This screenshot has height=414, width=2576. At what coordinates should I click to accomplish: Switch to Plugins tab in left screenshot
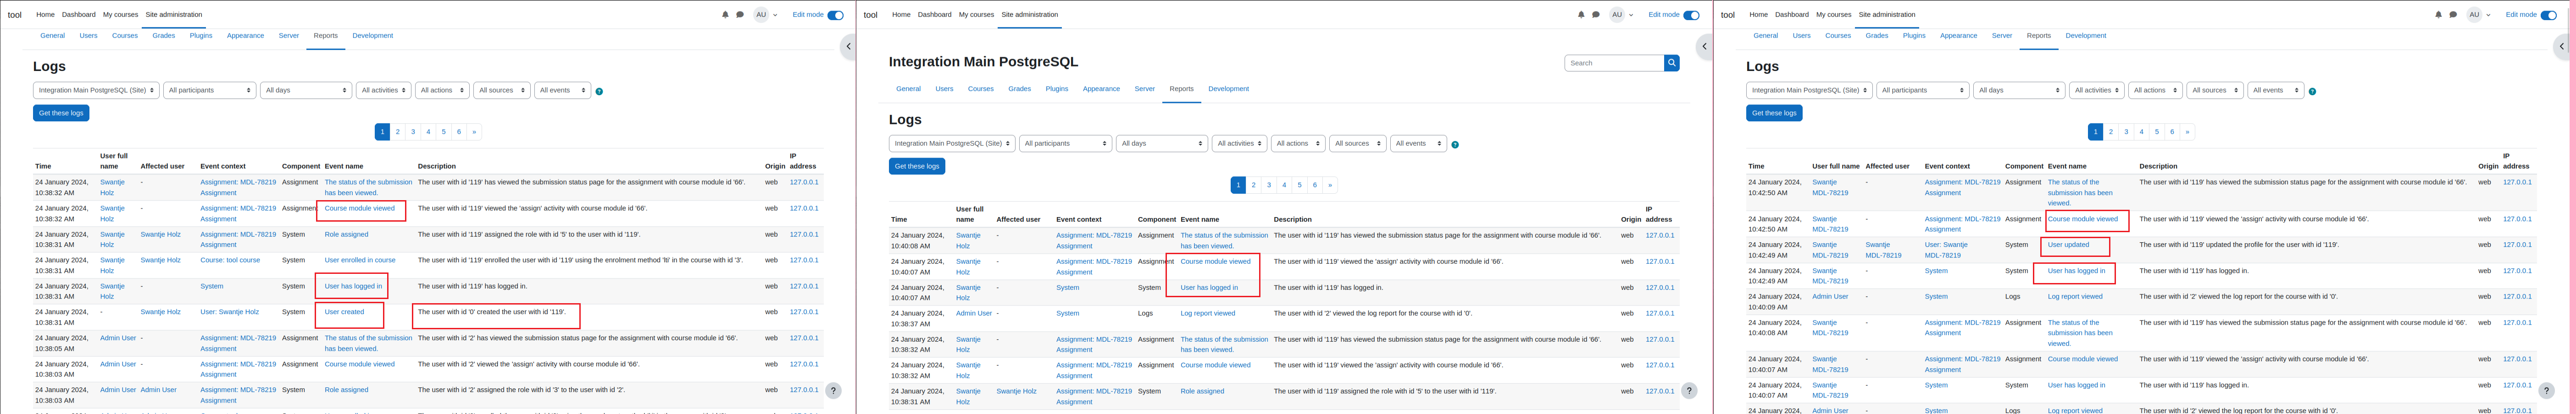[x=201, y=36]
